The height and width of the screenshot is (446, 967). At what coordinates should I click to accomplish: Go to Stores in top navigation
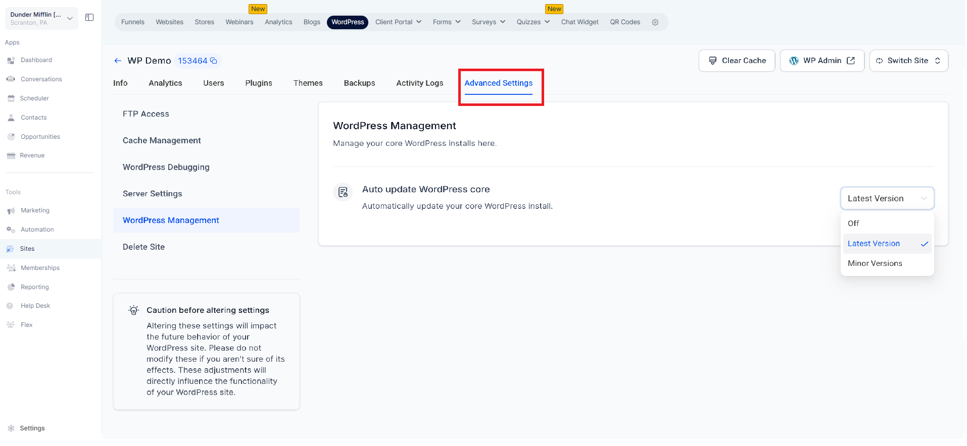point(205,22)
